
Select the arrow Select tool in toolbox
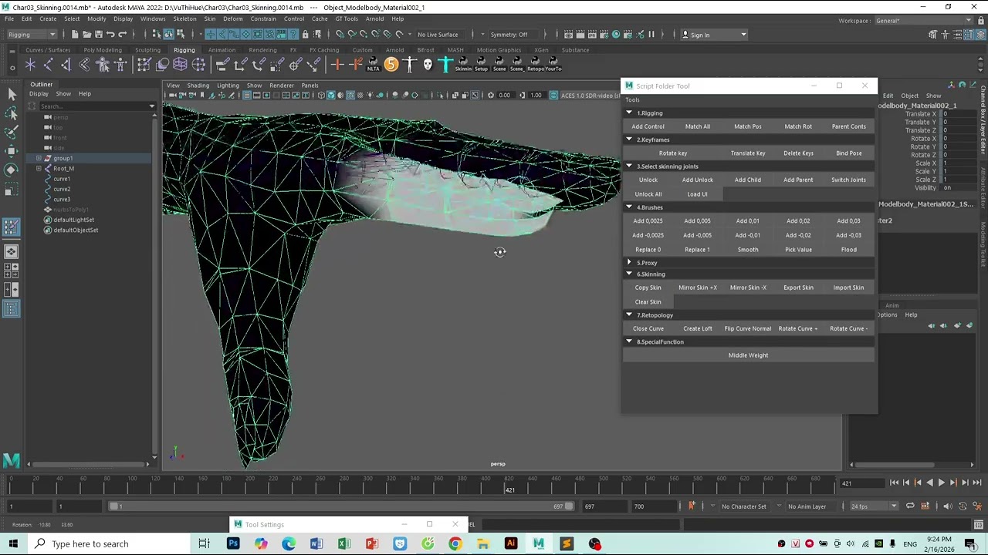(12, 93)
